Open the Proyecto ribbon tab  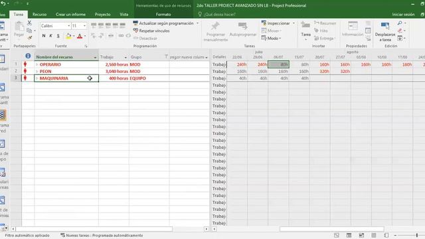[x=102, y=15]
